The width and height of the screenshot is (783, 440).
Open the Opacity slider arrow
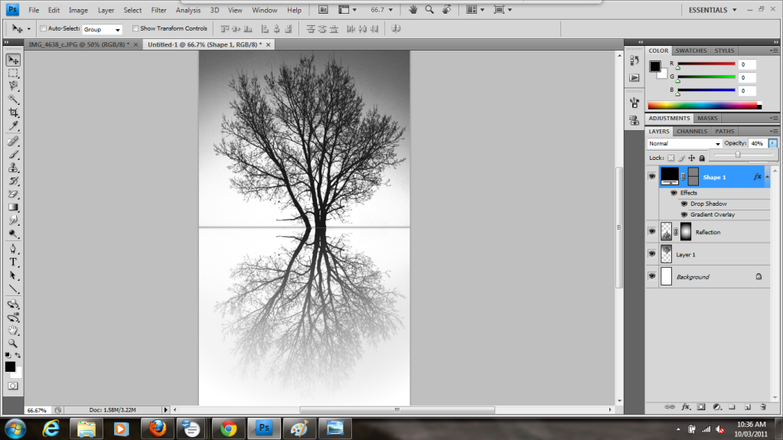(772, 143)
